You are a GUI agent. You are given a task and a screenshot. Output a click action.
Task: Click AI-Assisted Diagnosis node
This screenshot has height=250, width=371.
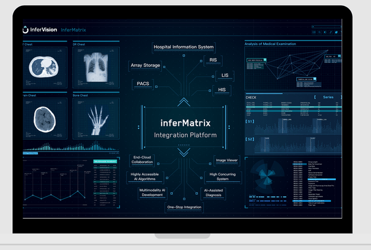213,193
